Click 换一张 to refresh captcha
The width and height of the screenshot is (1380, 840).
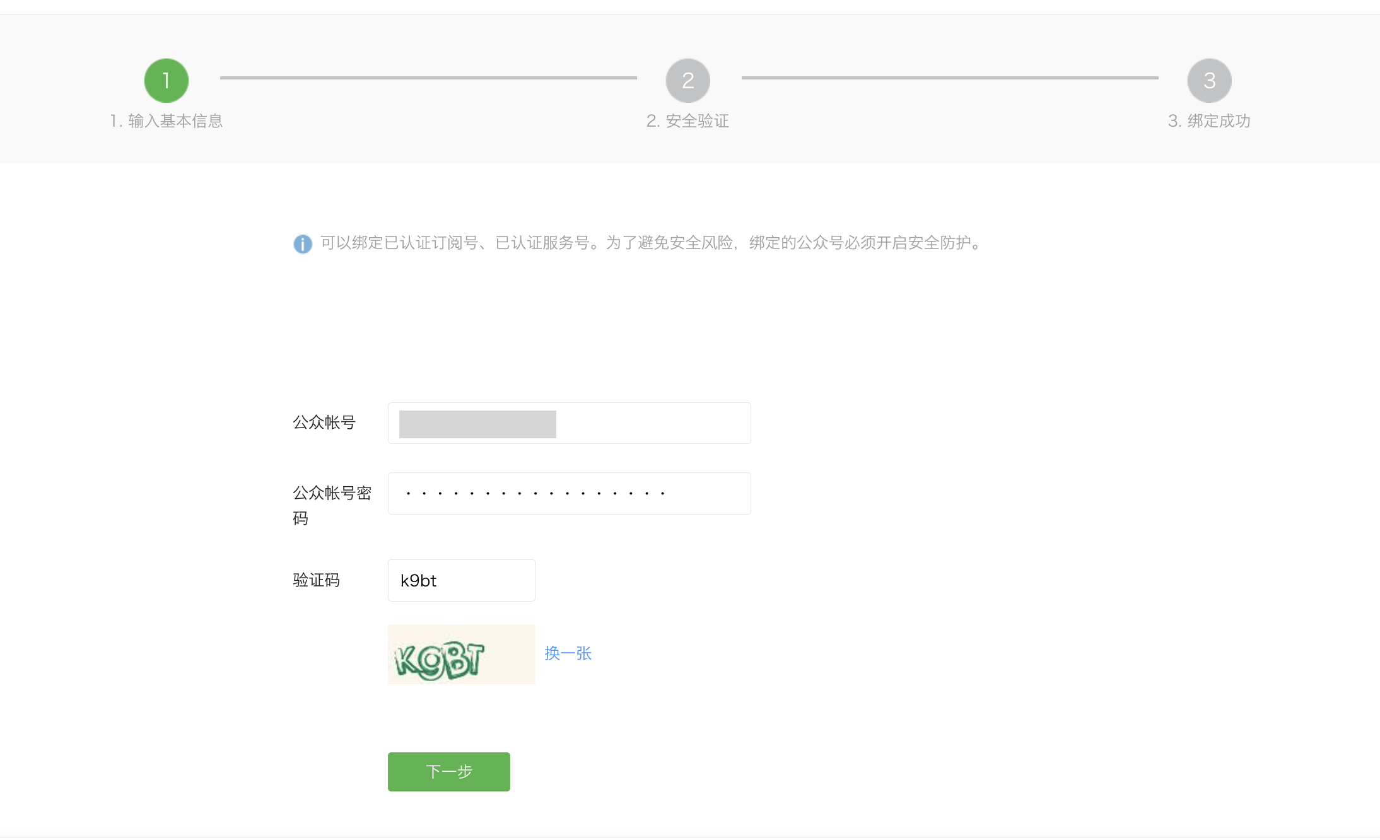(x=568, y=653)
